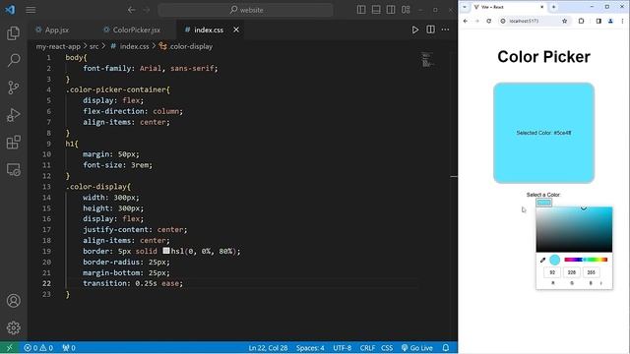Open the hamburger application menu
This screenshot has width=630, height=354.
tap(31, 10)
